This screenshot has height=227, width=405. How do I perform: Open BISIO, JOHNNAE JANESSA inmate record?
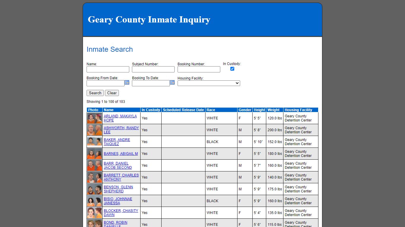pos(118,201)
